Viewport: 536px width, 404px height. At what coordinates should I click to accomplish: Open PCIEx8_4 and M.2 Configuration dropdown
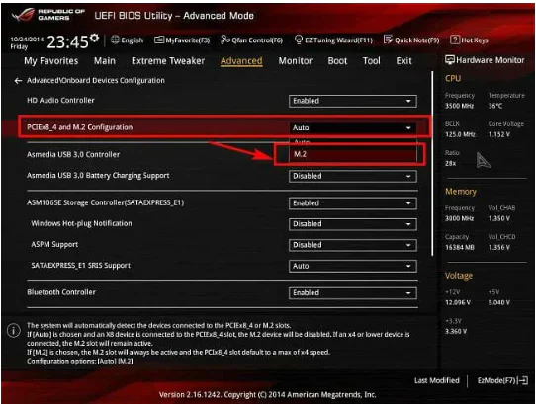click(x=353, y=128)
